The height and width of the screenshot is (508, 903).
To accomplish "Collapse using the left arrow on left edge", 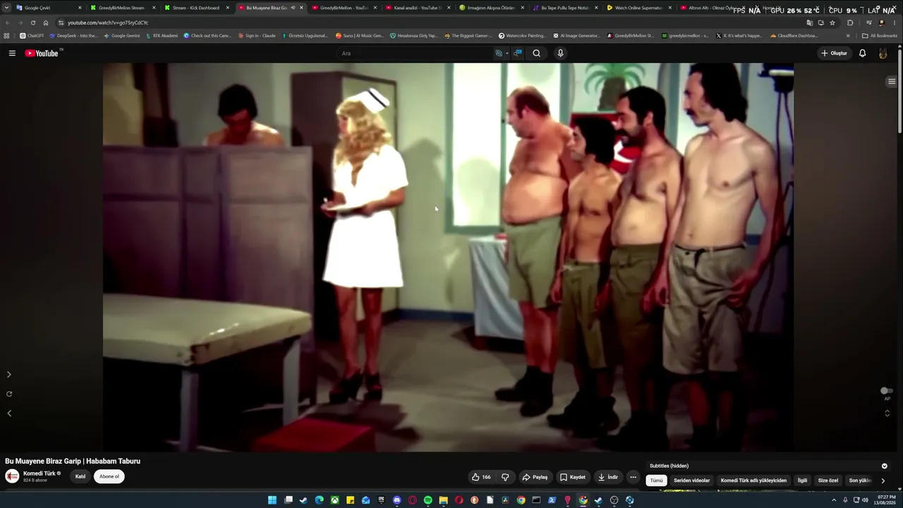I will pyautogui.click(x=8, y=413).
